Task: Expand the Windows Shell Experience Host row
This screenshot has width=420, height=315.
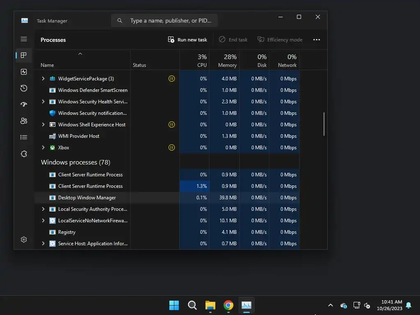Action: click(x=43, y=125)
